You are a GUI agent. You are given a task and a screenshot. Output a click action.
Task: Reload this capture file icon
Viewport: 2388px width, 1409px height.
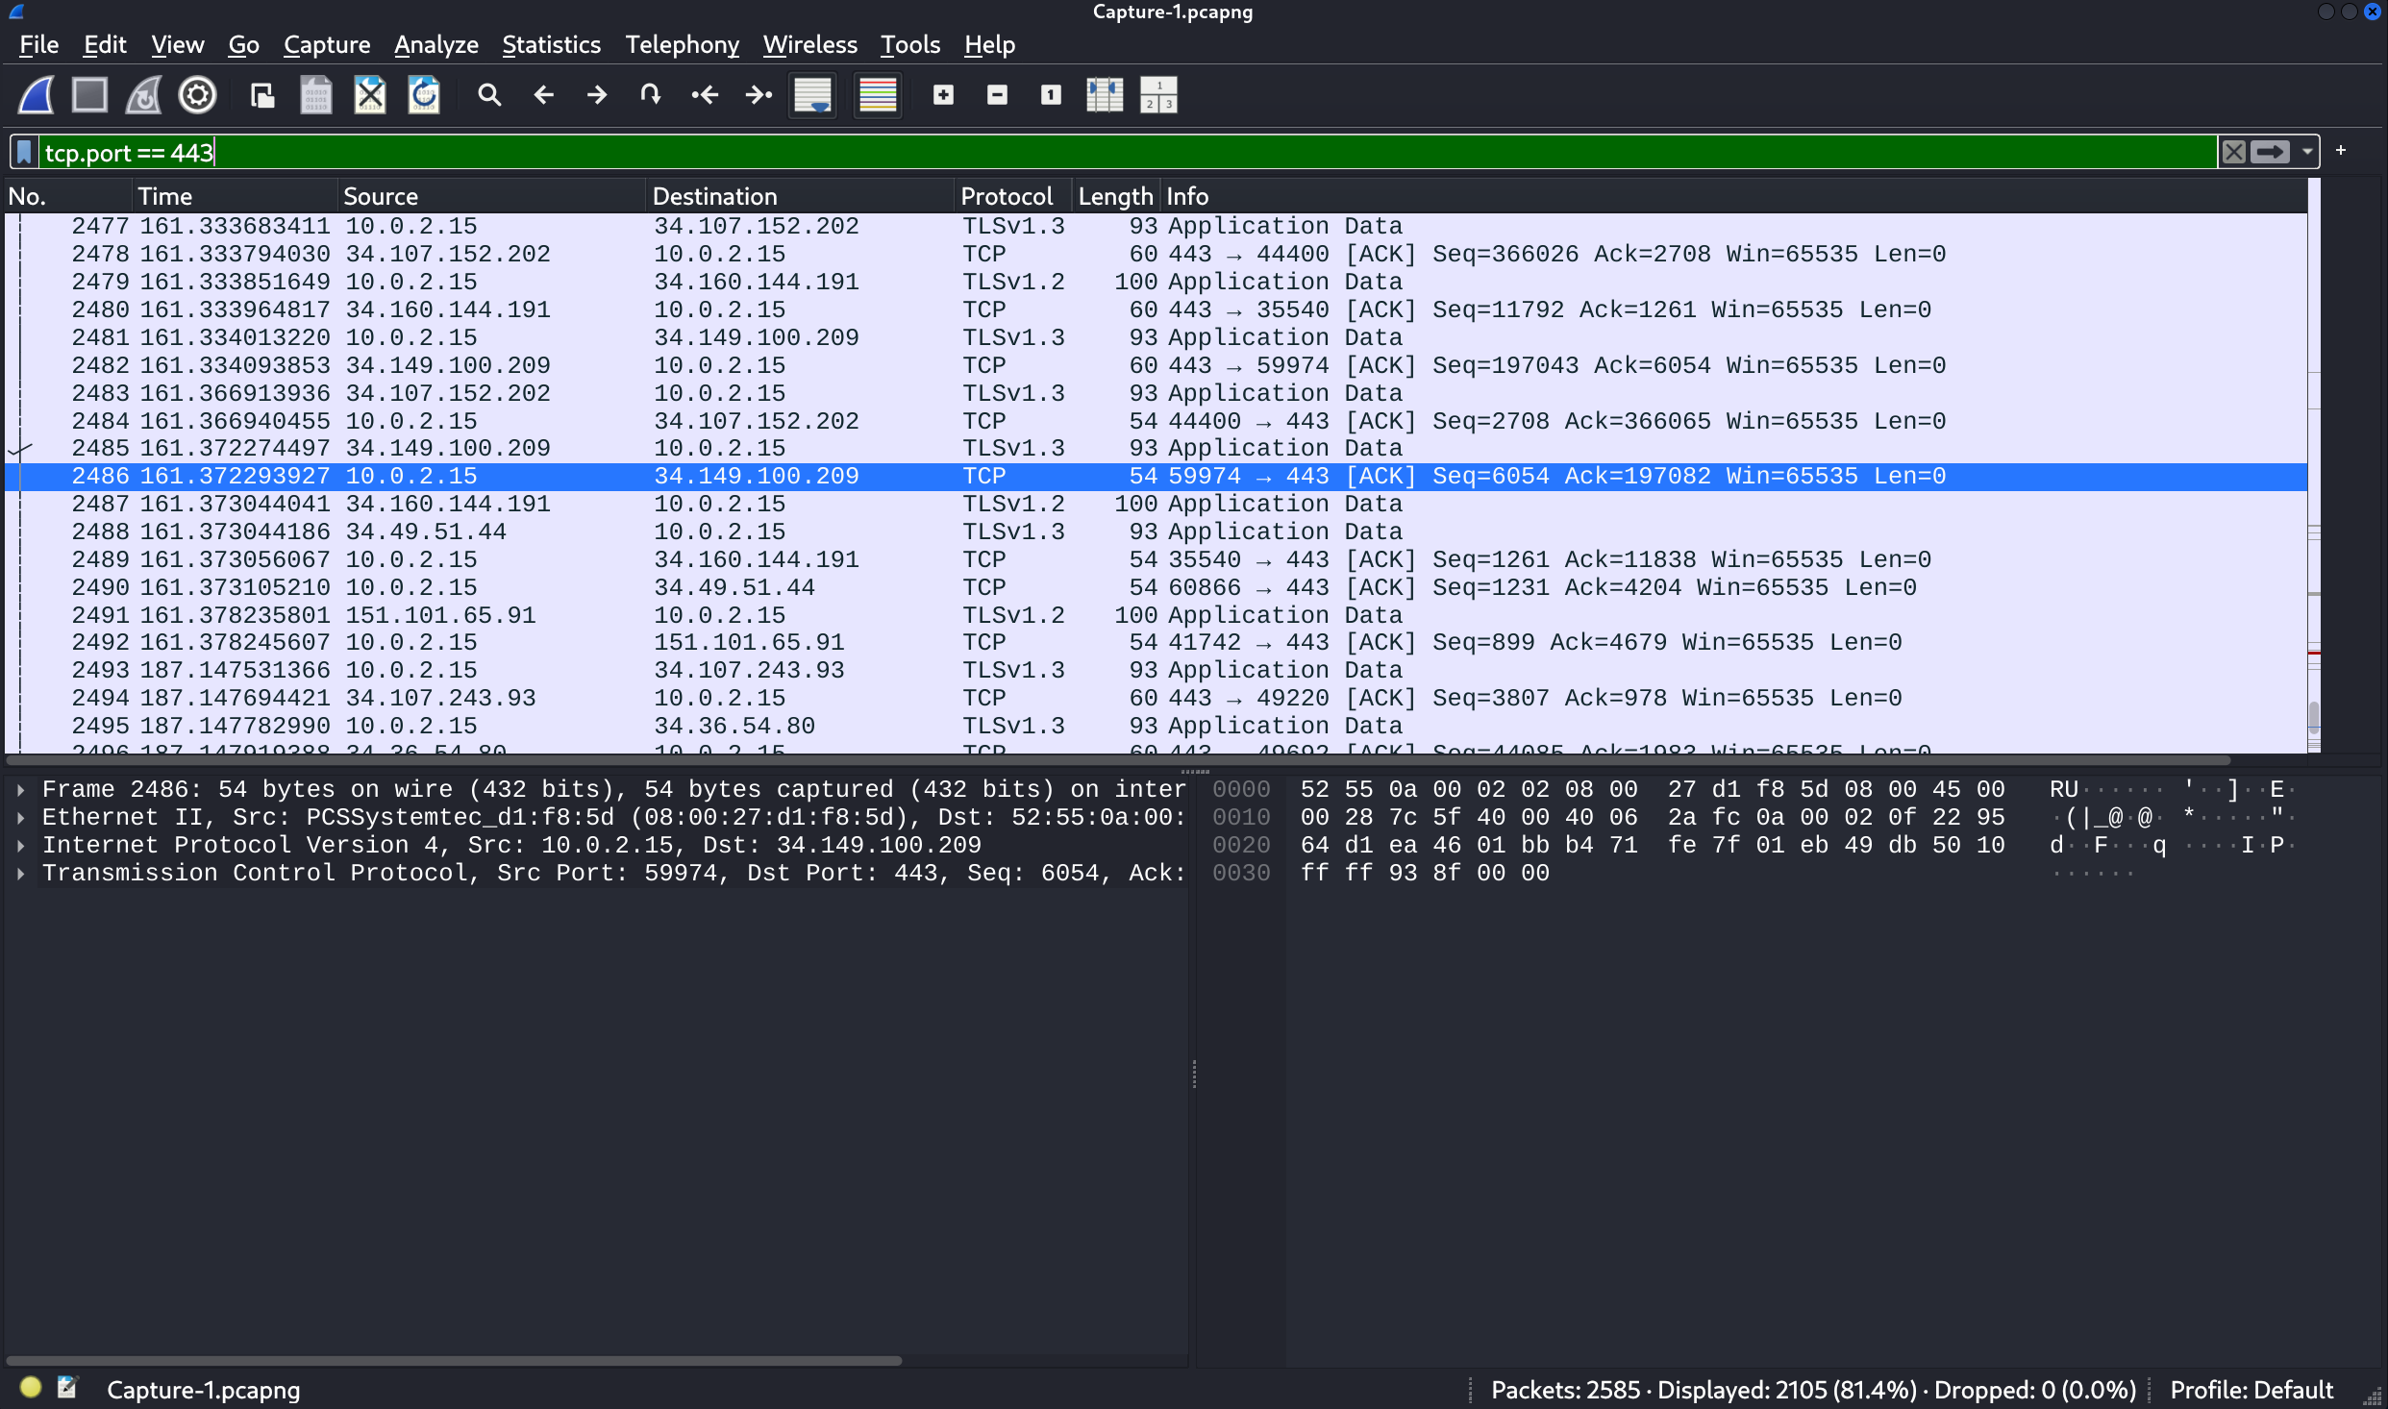424,95
